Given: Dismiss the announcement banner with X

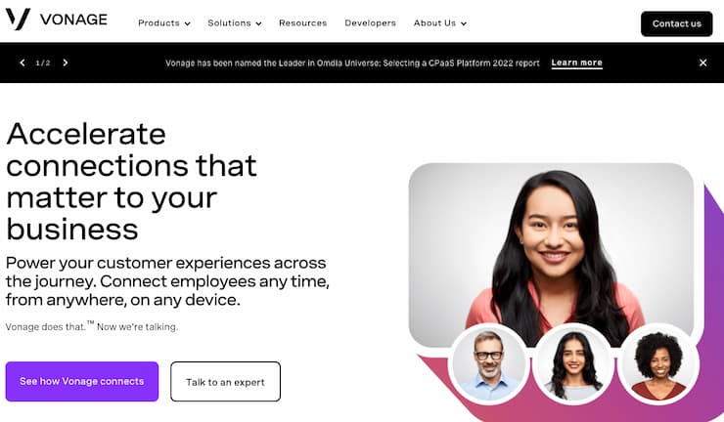Looking at the screenshot, I should pyautogui.click(x=702, y=63).
